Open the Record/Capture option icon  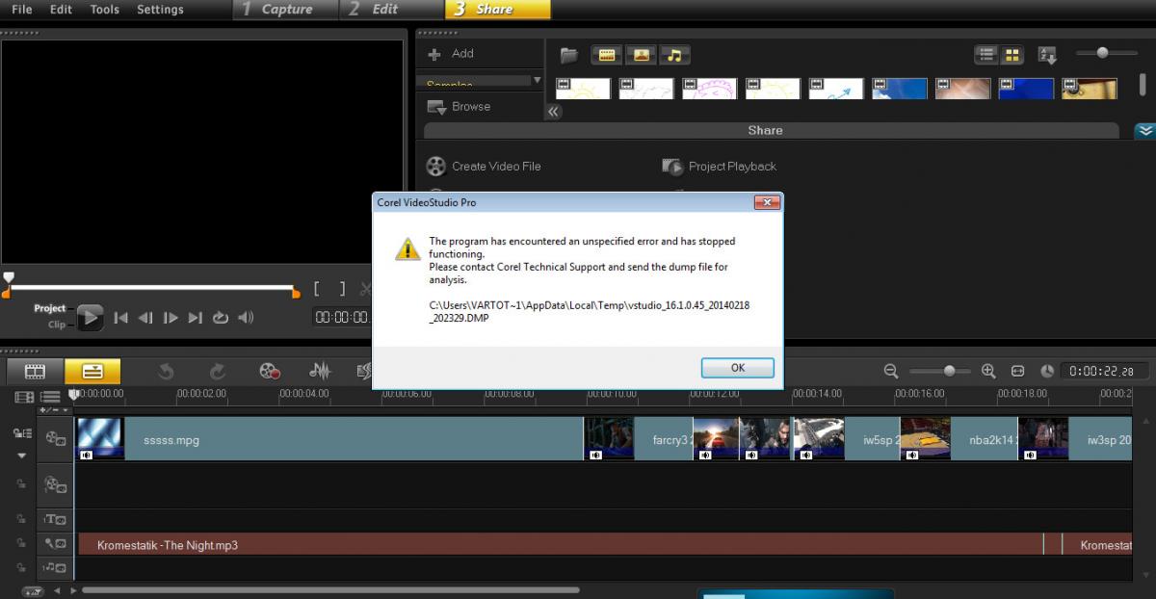point(269,371)
